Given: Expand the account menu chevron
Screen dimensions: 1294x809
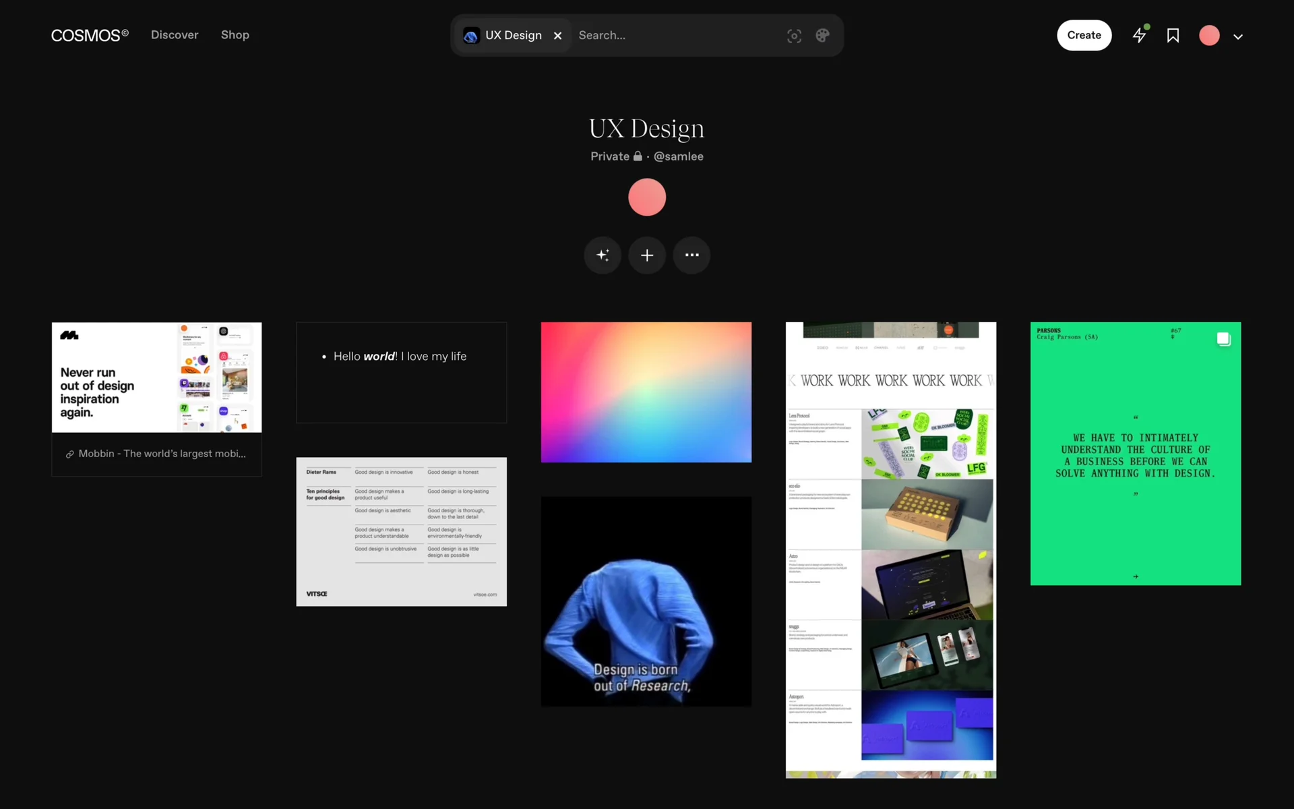Looking at the screenshot, I should 1238,36.
